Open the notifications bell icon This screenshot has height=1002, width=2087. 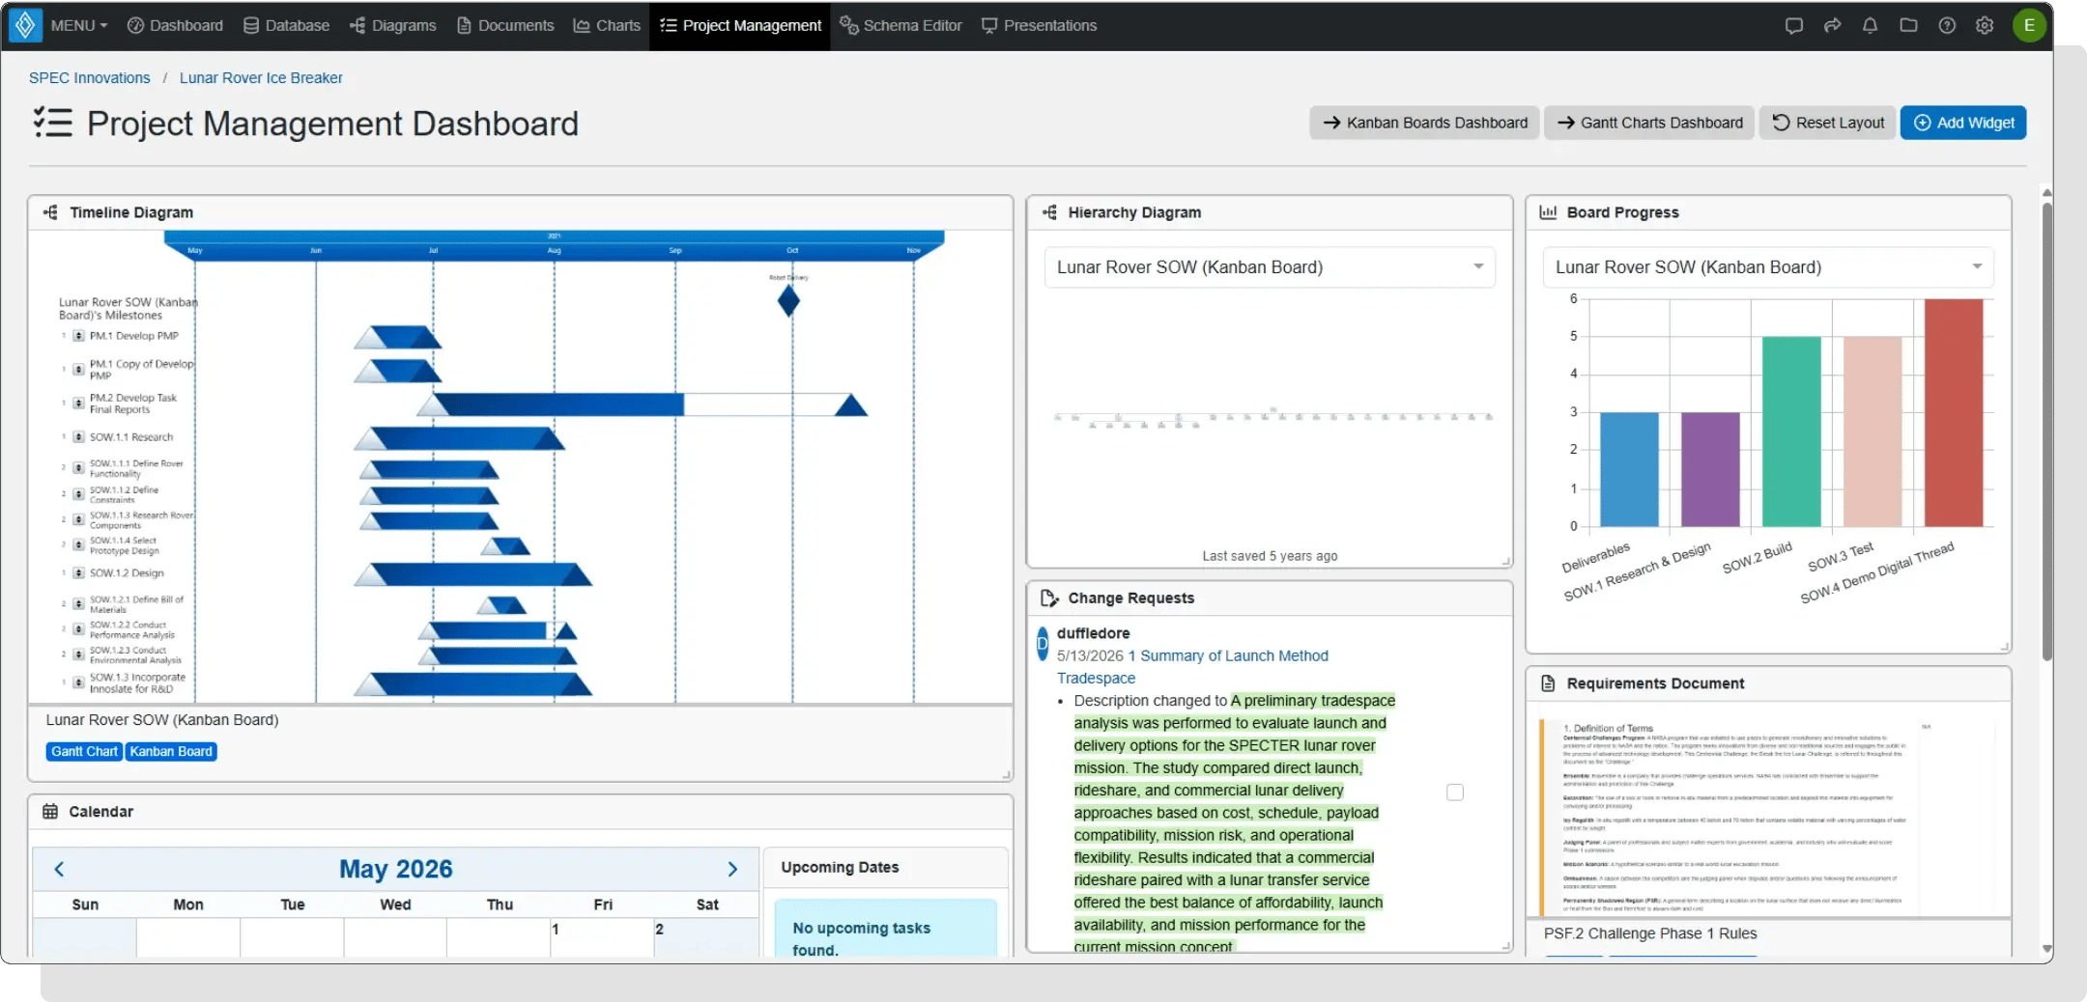(1870, 26)
